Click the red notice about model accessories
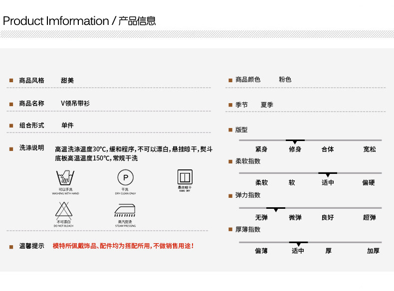This screenshot has width=394, height=291. (123, 246)
